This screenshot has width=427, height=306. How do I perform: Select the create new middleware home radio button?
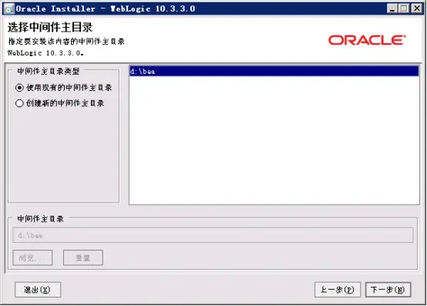[x=19, y=103]
